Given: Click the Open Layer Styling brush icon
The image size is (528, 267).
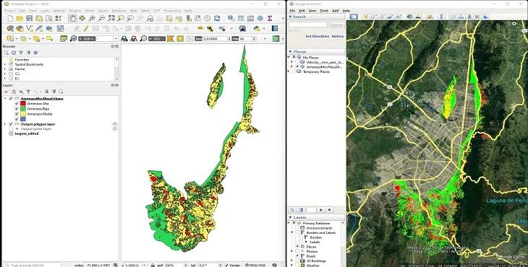Looking at the screenshot, I should tap(7, 92).
